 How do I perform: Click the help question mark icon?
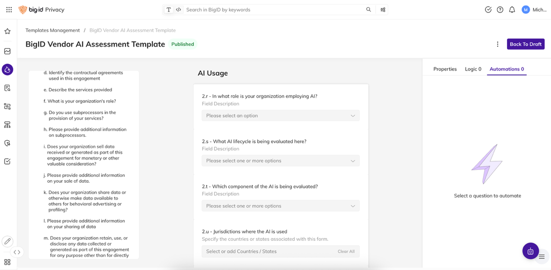(500, 9)
